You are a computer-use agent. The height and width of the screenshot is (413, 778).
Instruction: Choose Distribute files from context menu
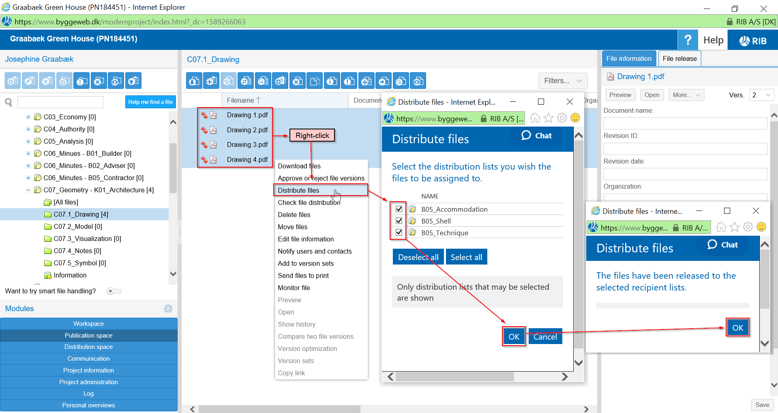pos(298,190)
